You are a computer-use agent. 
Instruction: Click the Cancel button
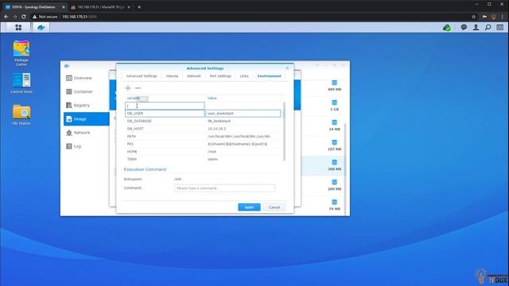coord(274,207)
